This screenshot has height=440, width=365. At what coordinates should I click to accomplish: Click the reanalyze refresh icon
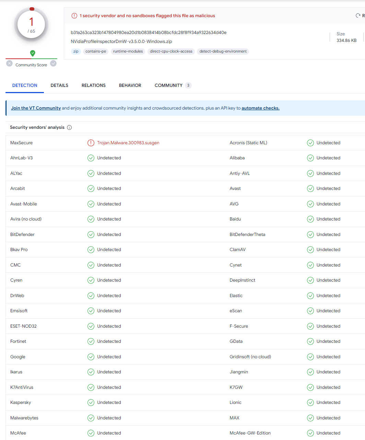(358, 16)
